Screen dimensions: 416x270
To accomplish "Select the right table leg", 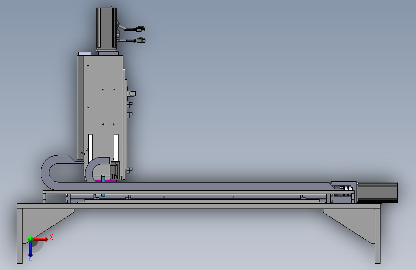I will 378,236.
